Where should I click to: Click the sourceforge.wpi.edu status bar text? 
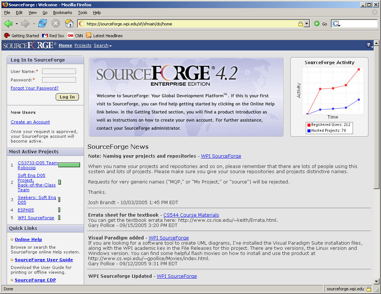(x=345, y=289)
